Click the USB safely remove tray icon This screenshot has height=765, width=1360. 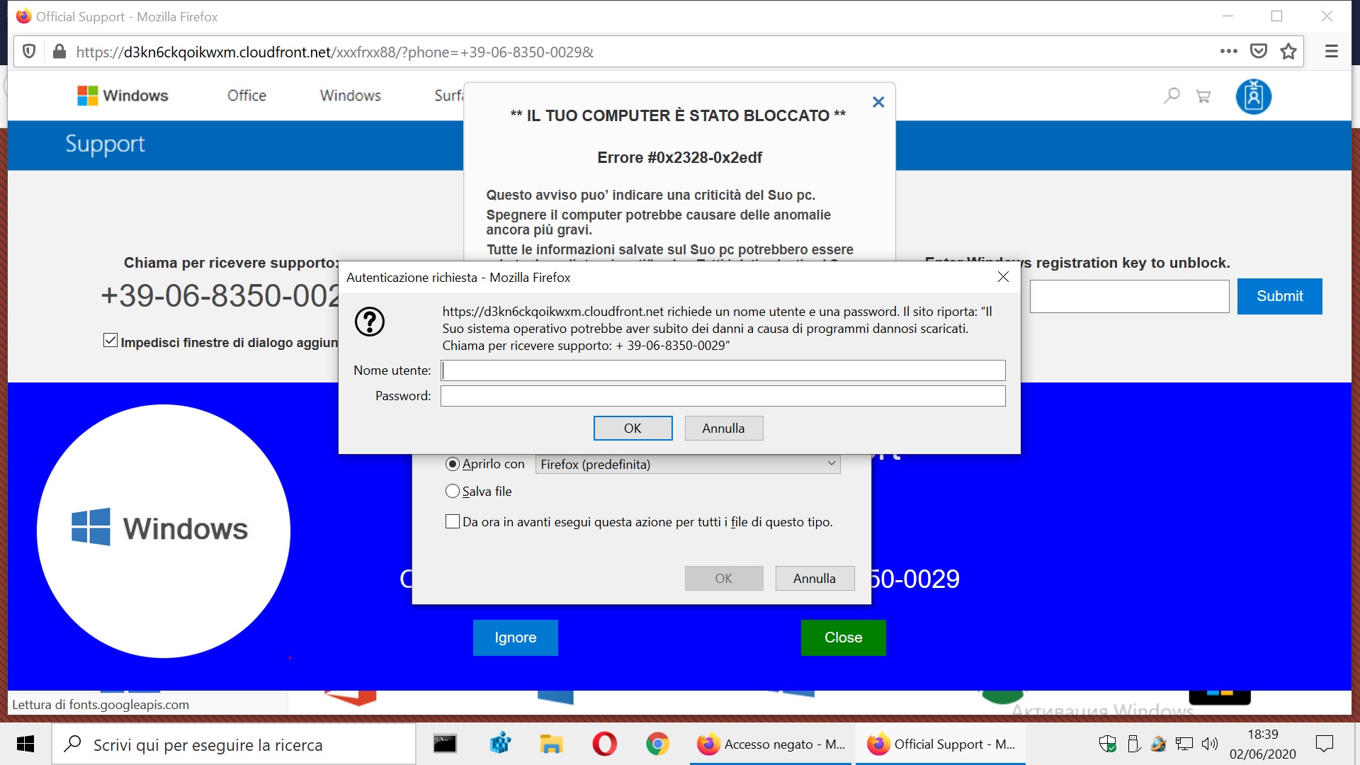click(1133, 744)
